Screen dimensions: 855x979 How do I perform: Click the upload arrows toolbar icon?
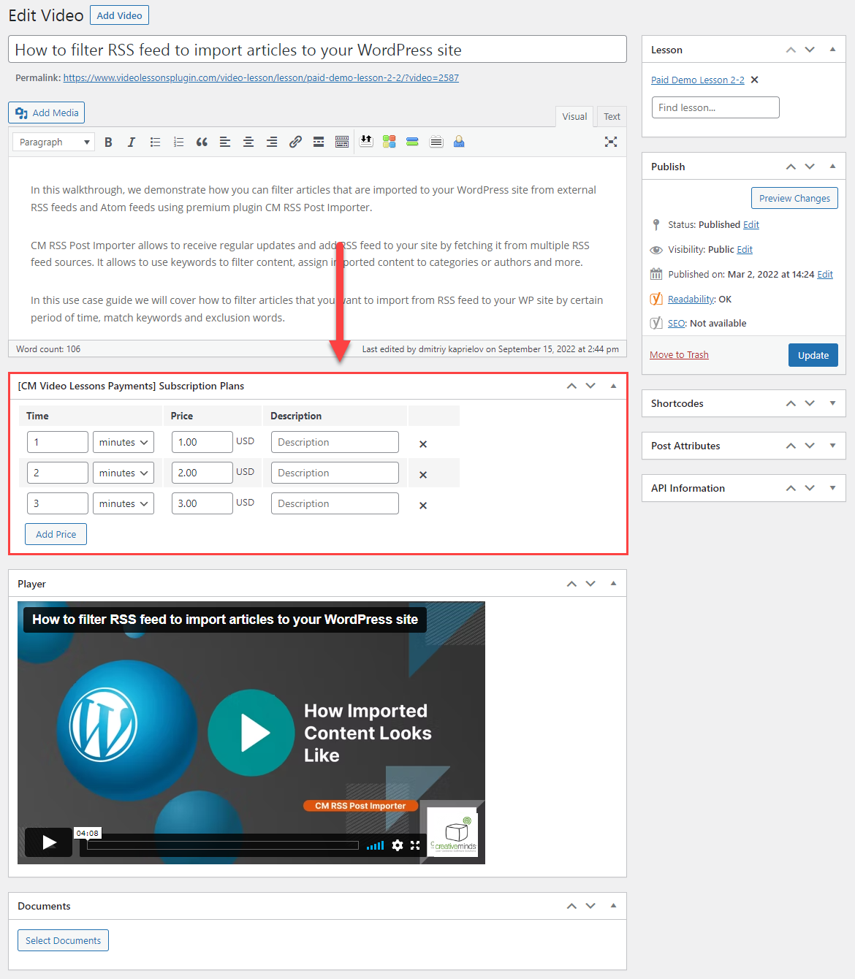[x=366, y=141]
